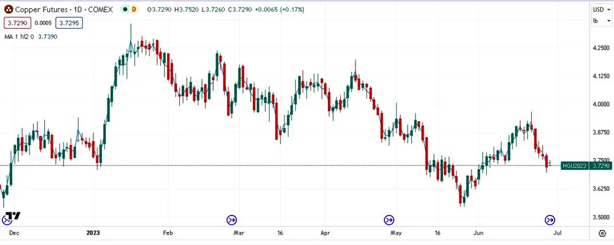
Task: Click the contract rollover marker near December
Action: tap(6, 220)
